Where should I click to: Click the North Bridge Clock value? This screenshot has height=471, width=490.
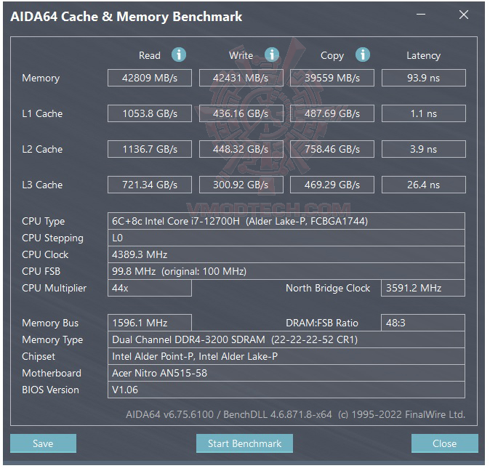tap(423, 288)
